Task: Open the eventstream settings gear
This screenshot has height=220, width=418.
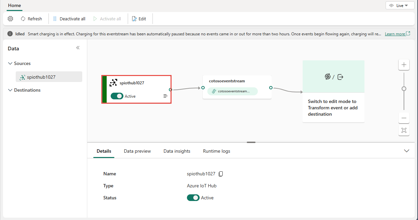Action: (10, 19)
